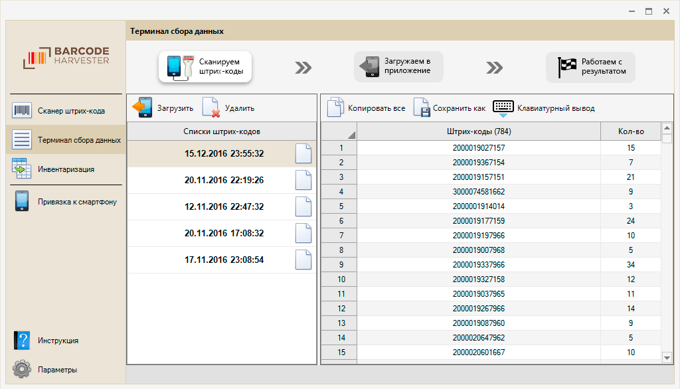Image resolution: width=680 pixels, height=389 pixels.
Task: Click quantity cell 21 in row 3
Action: 631,177
